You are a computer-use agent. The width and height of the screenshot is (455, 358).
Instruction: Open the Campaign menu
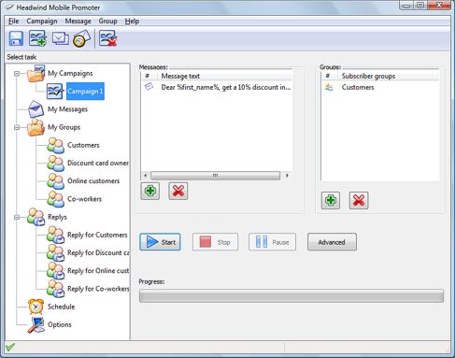click(42, 21)
